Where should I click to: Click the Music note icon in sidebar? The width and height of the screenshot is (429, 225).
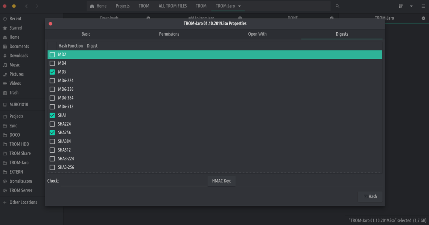5,65
